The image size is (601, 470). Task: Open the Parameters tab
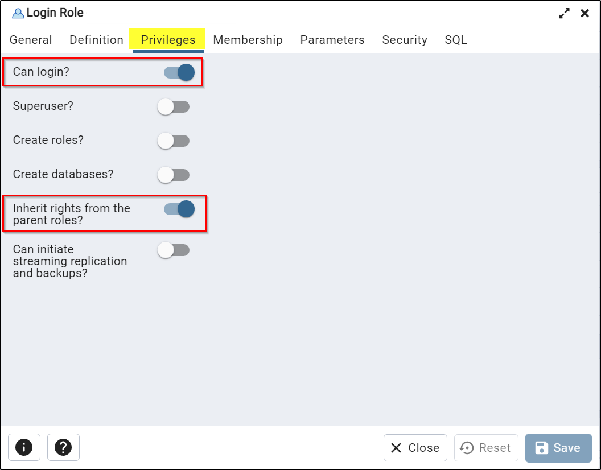[x=332, y=40]
